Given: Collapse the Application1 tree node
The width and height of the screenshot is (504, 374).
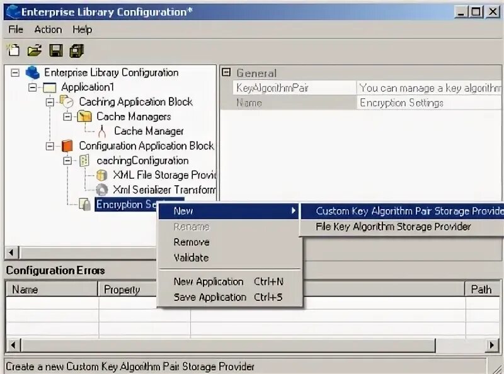Looking at the screenshot, I should coord(33,88).
